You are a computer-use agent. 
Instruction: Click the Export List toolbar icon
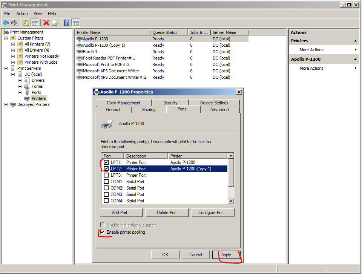click(x=55, y=23)
